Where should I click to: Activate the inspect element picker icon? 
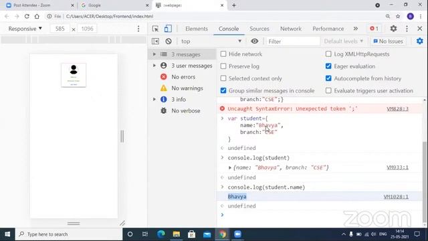pyautogui.click(x=155, y=29)
